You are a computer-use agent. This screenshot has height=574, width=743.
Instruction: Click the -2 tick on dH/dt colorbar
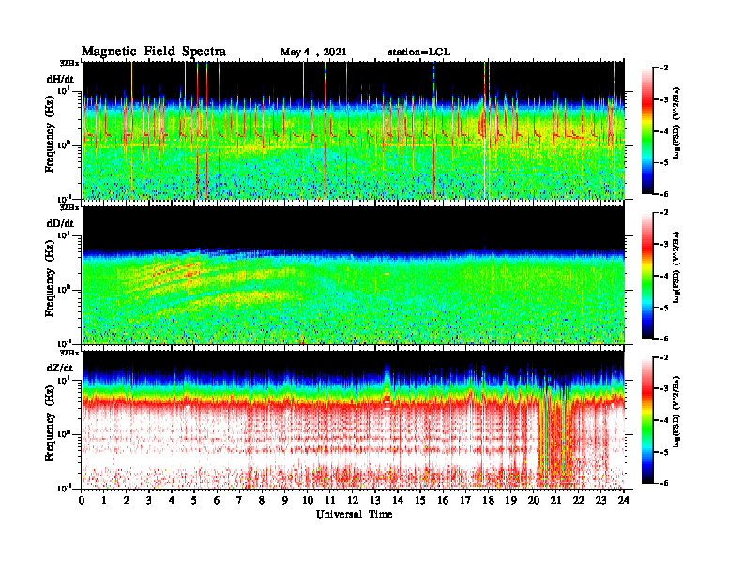pos(665,68)
